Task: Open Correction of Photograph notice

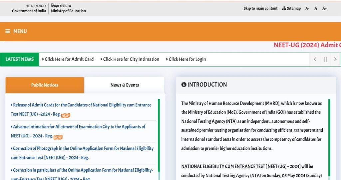Action: 82,153
